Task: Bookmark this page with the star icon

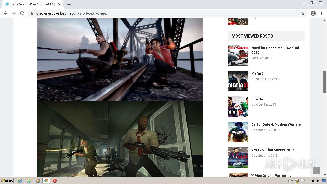Action: click(x=303, y=13)
